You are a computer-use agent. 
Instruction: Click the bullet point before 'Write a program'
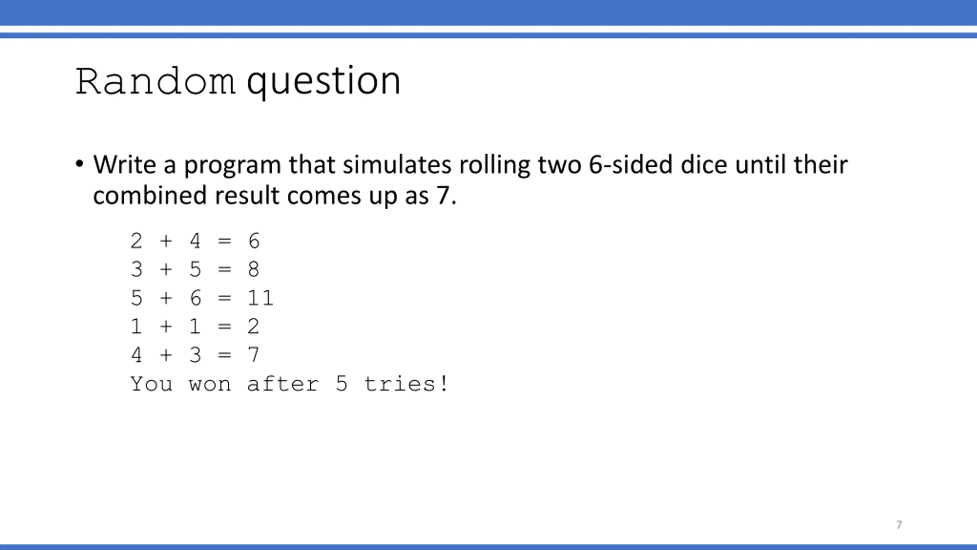[79, 164]
